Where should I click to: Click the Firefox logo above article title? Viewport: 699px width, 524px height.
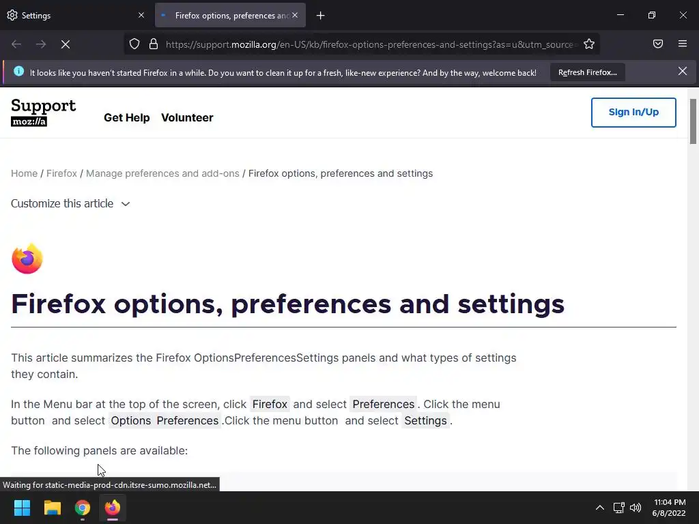coord(27,259)
